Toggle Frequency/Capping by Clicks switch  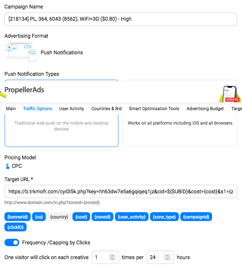tap(12, 242)
